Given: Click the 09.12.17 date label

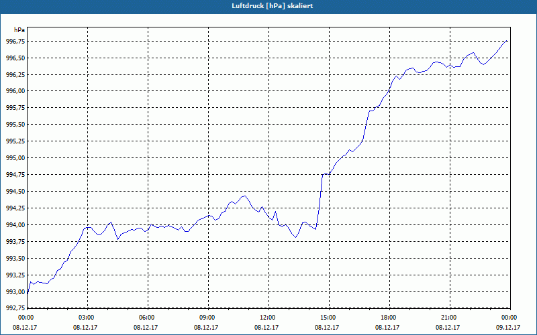Looking at the screenshot, I should coord(508,328).
